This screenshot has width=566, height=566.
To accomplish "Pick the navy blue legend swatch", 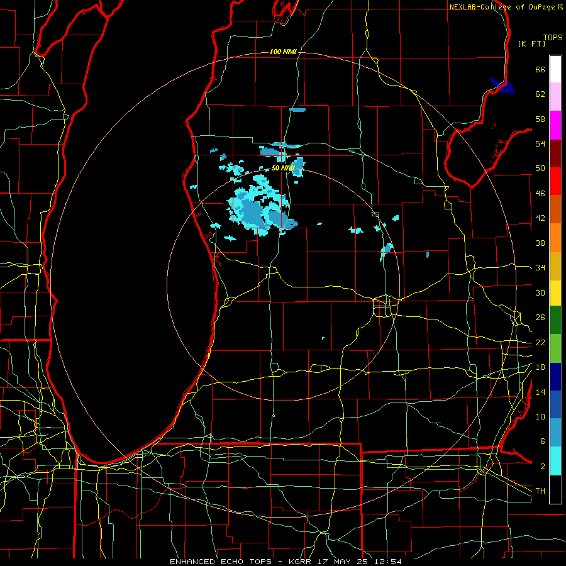I will coord(555,377).
